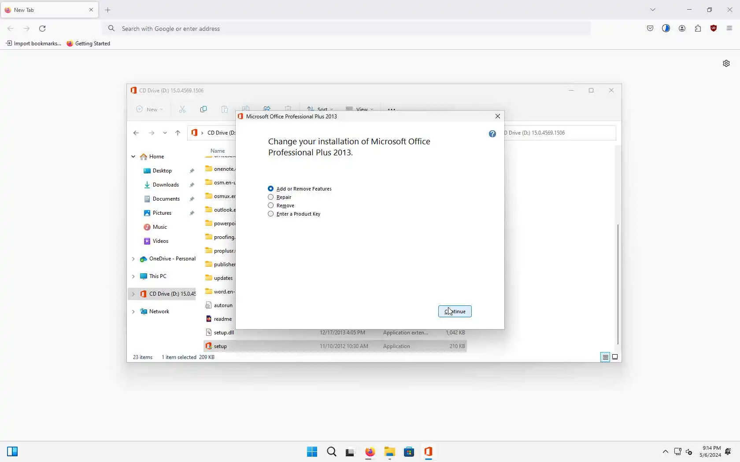Click the File Explorer vertical scrollbar
The image size is (740, 462).
click(x=618, y=284)
